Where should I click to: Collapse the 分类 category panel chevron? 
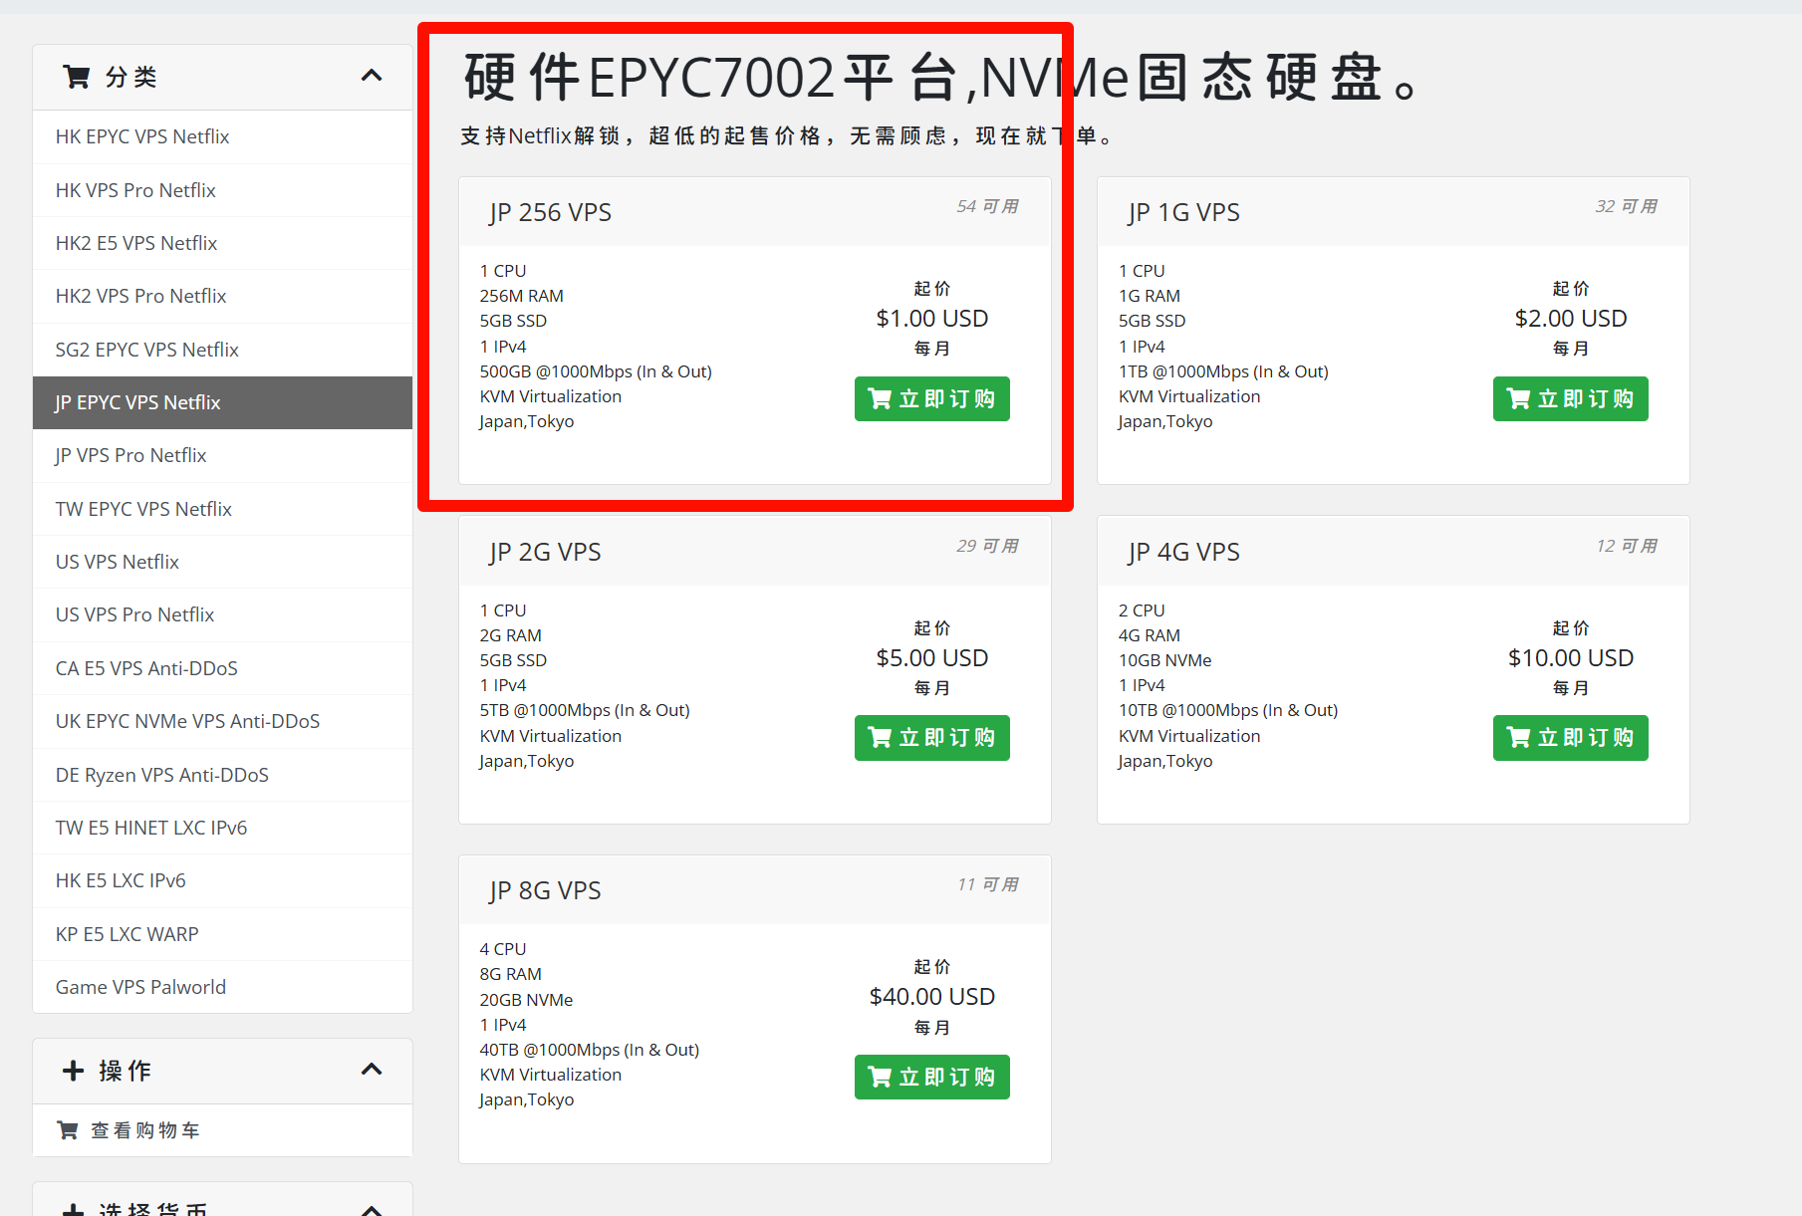click(x=372, y=77)
